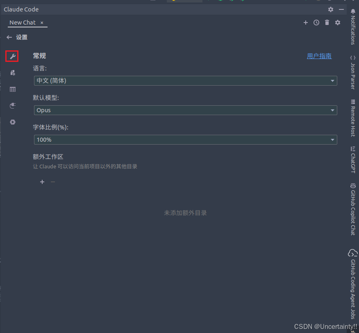
Task: Open the table grid settings sidebar icon
Action: [13, 89]
